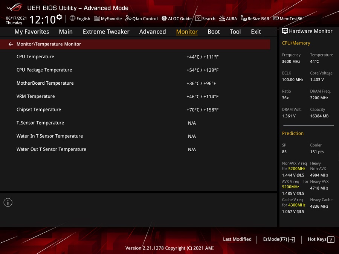Open AI OC Guide brain icon
This screenshot has width=339, height=254.
pos(164,18)
